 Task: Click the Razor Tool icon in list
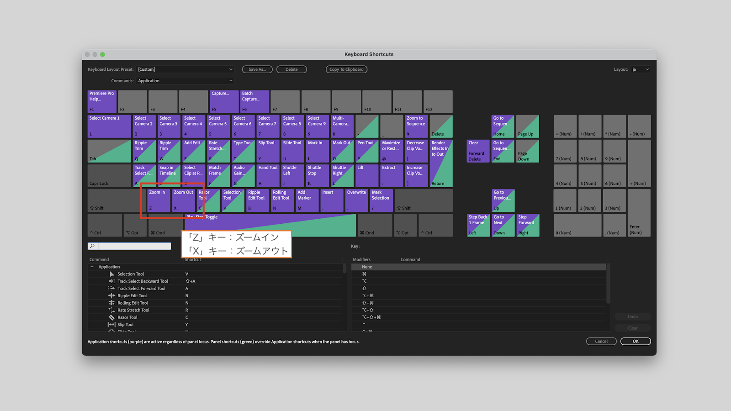click(x=111, y=317)
